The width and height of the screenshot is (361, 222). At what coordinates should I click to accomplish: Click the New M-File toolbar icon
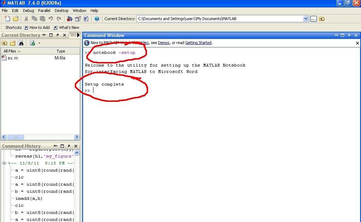tap(7, 19)
